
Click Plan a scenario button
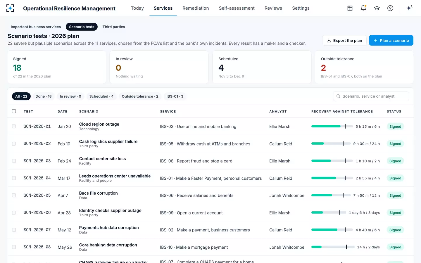click(391, 41)
